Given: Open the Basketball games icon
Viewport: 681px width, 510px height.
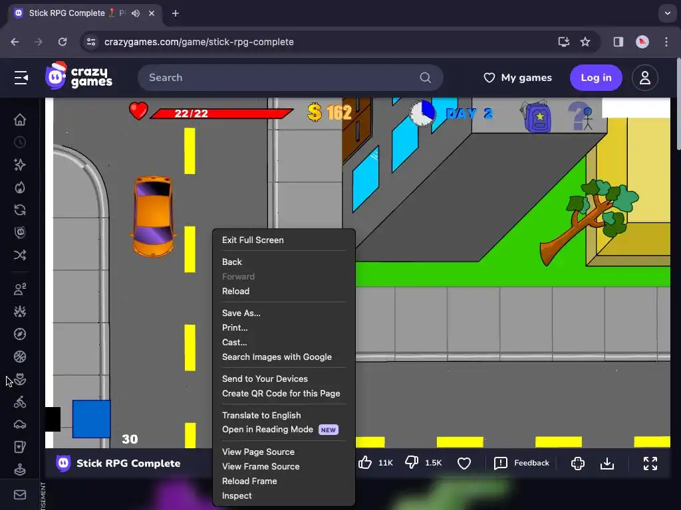Looking at the screenshot, I should click(x=20, y=357).
